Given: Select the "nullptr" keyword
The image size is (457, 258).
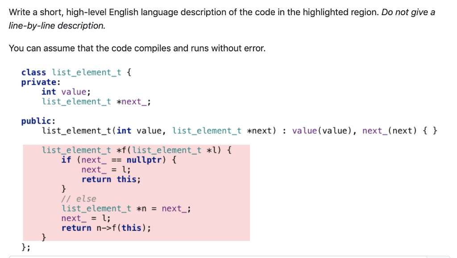Looking at the screenshot, I should pos(144,160).
